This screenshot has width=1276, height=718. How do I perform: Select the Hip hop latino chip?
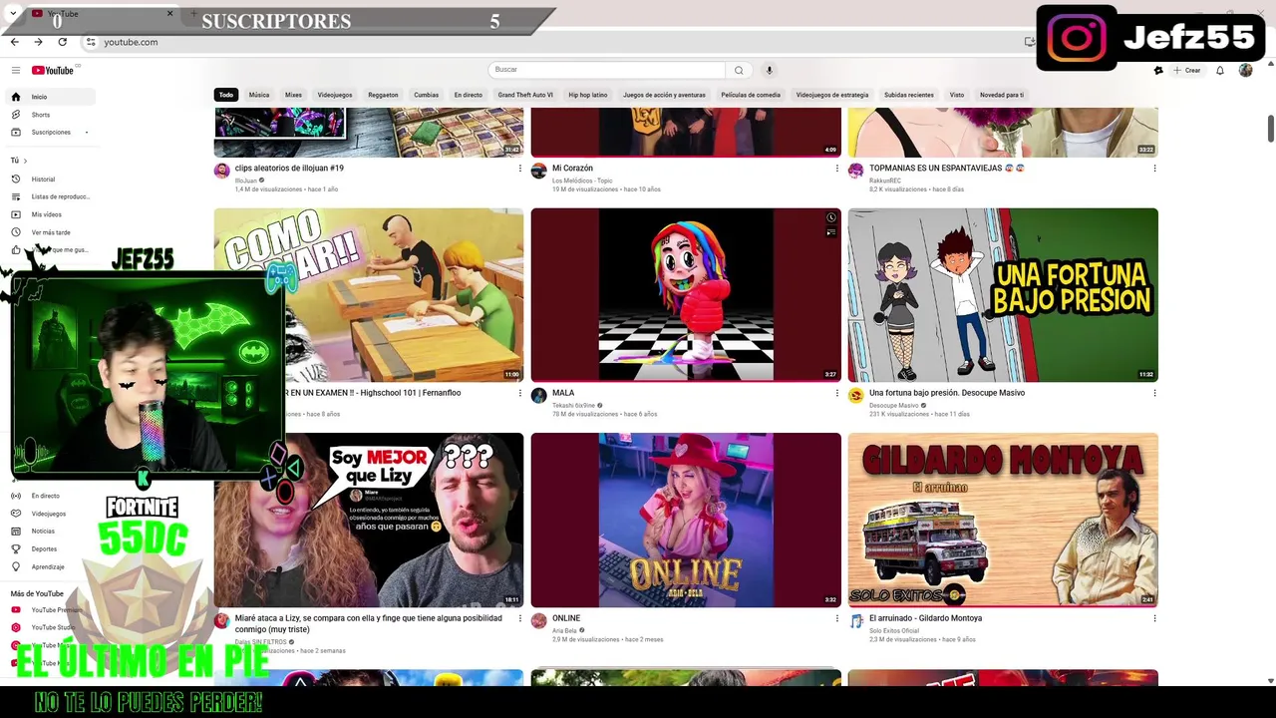click(588, 95)
